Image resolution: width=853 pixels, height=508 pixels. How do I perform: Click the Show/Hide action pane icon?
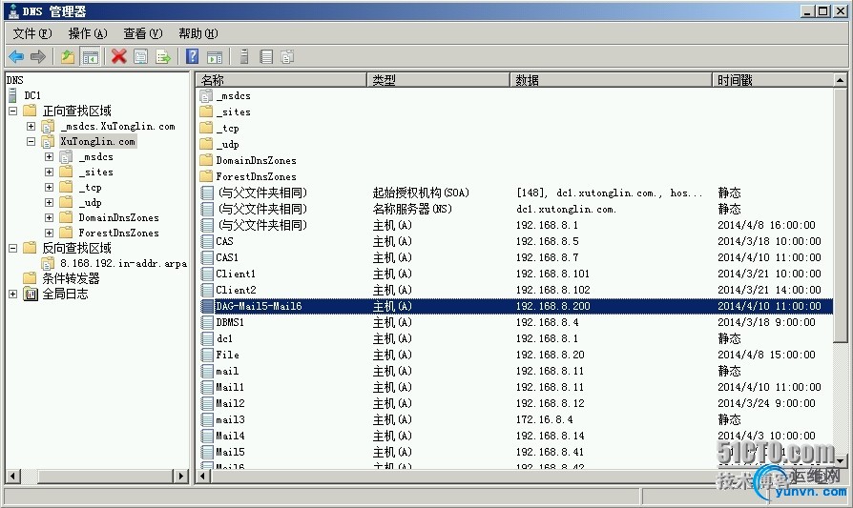point(215,56)
